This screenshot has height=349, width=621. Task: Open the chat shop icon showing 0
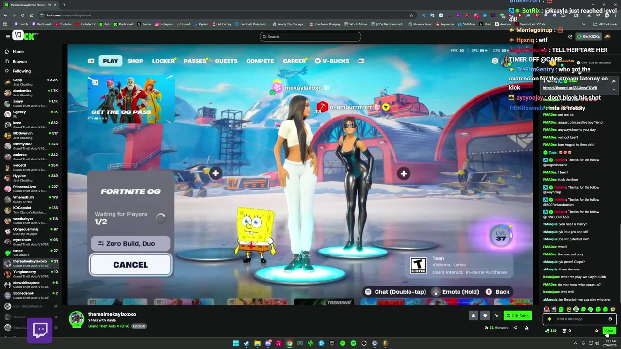click(566, 331)
